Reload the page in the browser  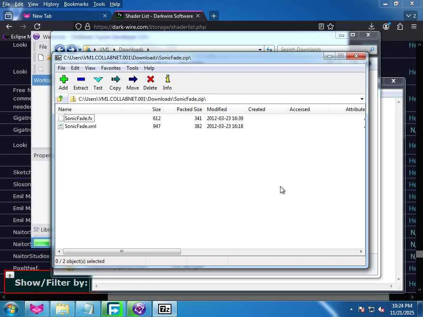(37, 26)
